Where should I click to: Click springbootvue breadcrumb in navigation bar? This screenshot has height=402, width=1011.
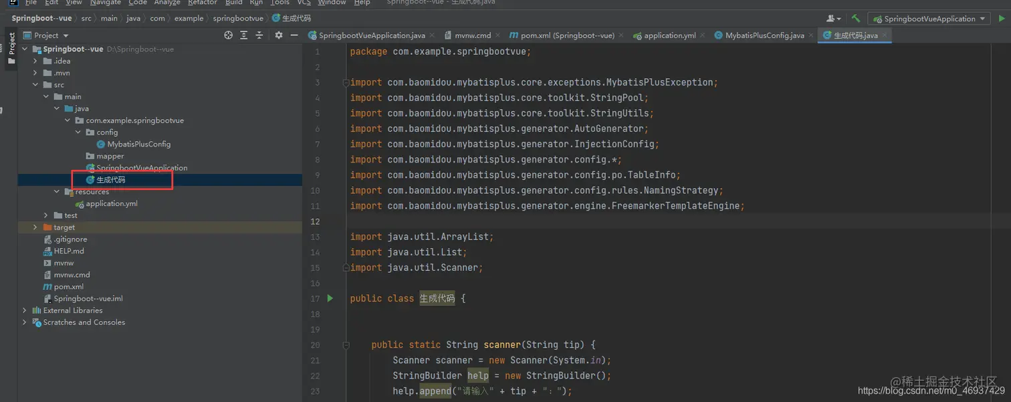(238, 18)
